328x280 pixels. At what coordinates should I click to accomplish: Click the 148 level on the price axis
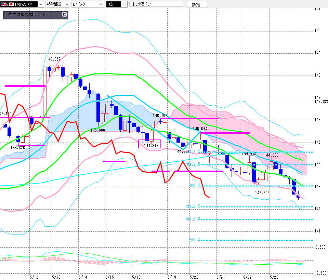[317, 75]
